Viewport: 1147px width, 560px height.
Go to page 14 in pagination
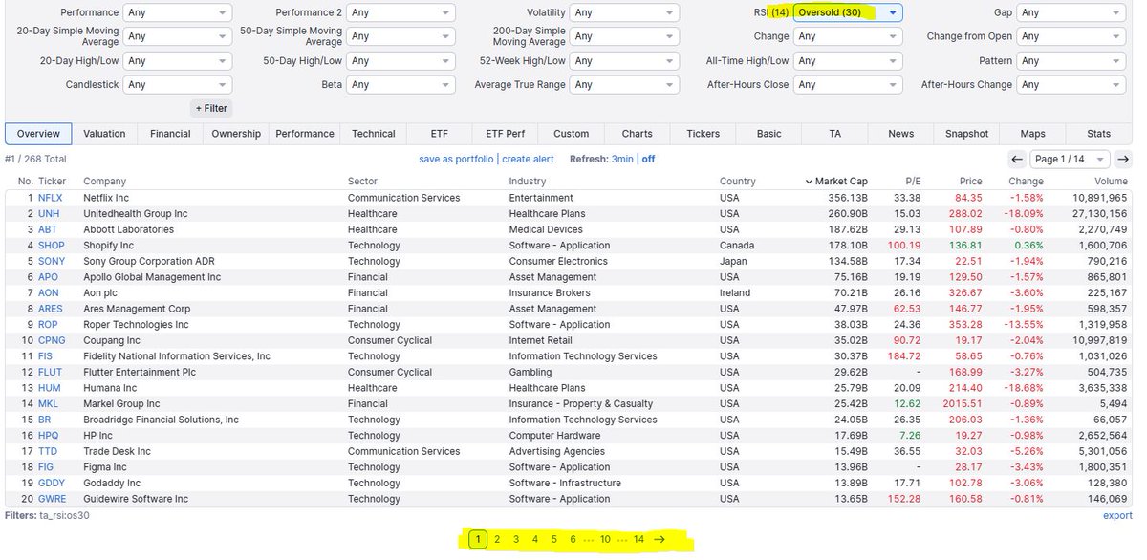[x=638, y=540]
